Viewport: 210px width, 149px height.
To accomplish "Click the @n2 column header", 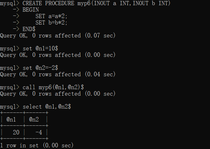I will click(x=34, y=120).
